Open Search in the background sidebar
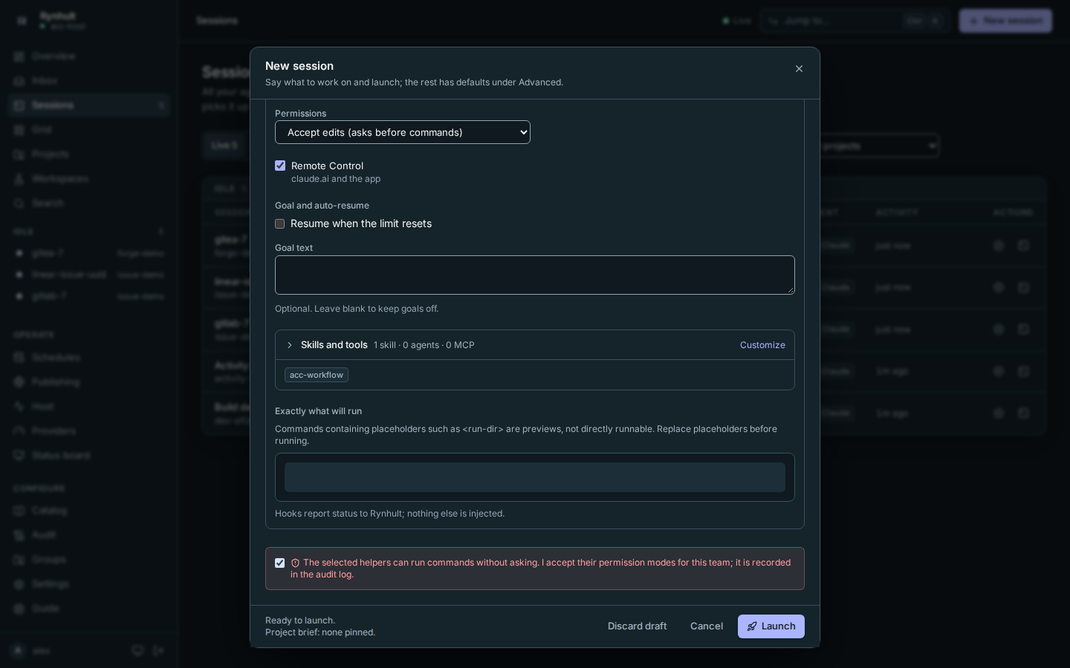 tap(89, 203)
